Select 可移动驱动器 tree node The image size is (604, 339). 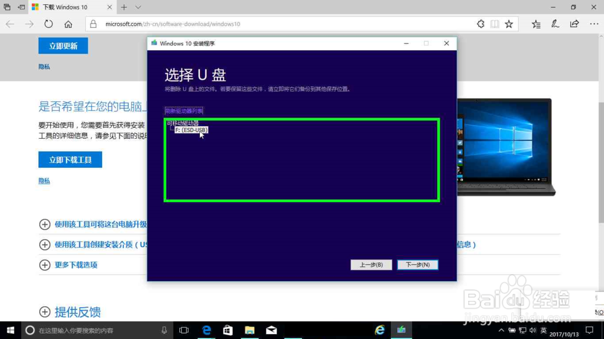click(x=182, y=123)
